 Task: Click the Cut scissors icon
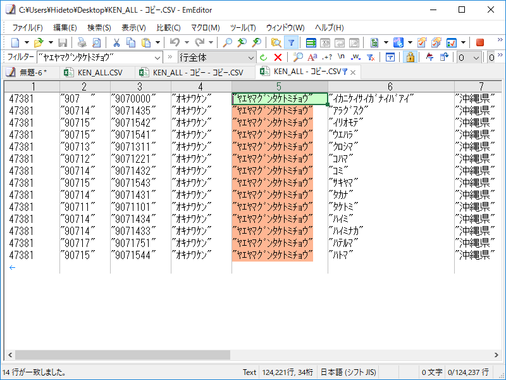pyautogui.click(x=116, y=42)
